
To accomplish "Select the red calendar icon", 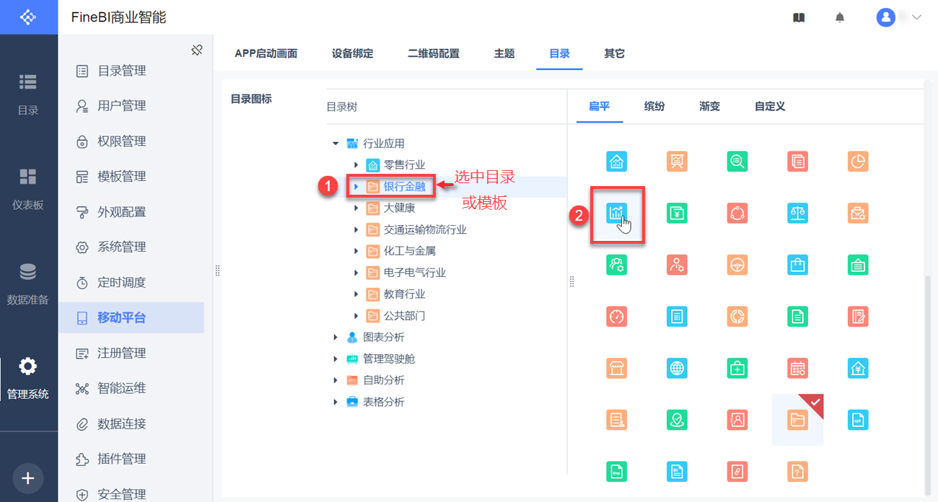I will [797, 368].
